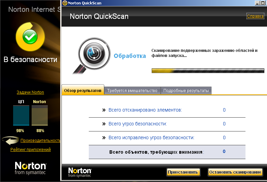Click the green checkmark security status icon

click(x=30, y=37)
